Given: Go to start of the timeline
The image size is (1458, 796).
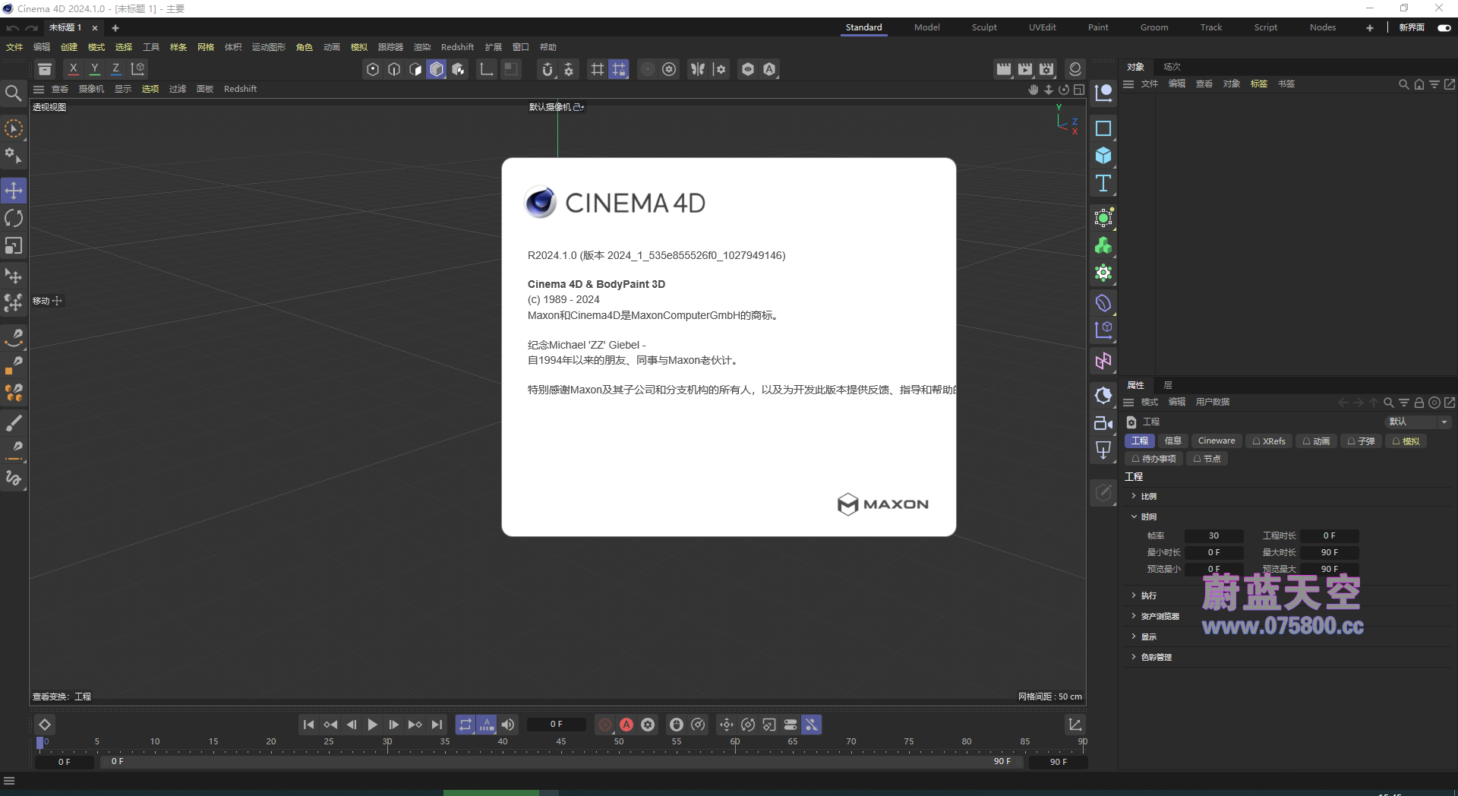Looking at the screenshot, I should (308, 725).
